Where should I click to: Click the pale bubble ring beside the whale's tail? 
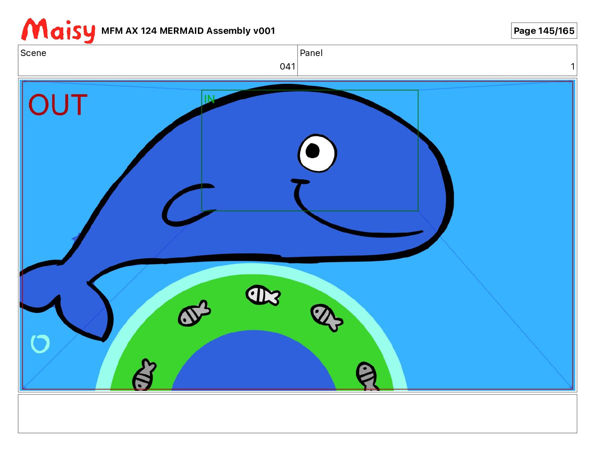click(x=40, y=343)
